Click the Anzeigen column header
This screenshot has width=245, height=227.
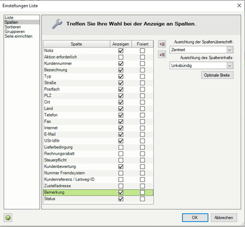121,44
